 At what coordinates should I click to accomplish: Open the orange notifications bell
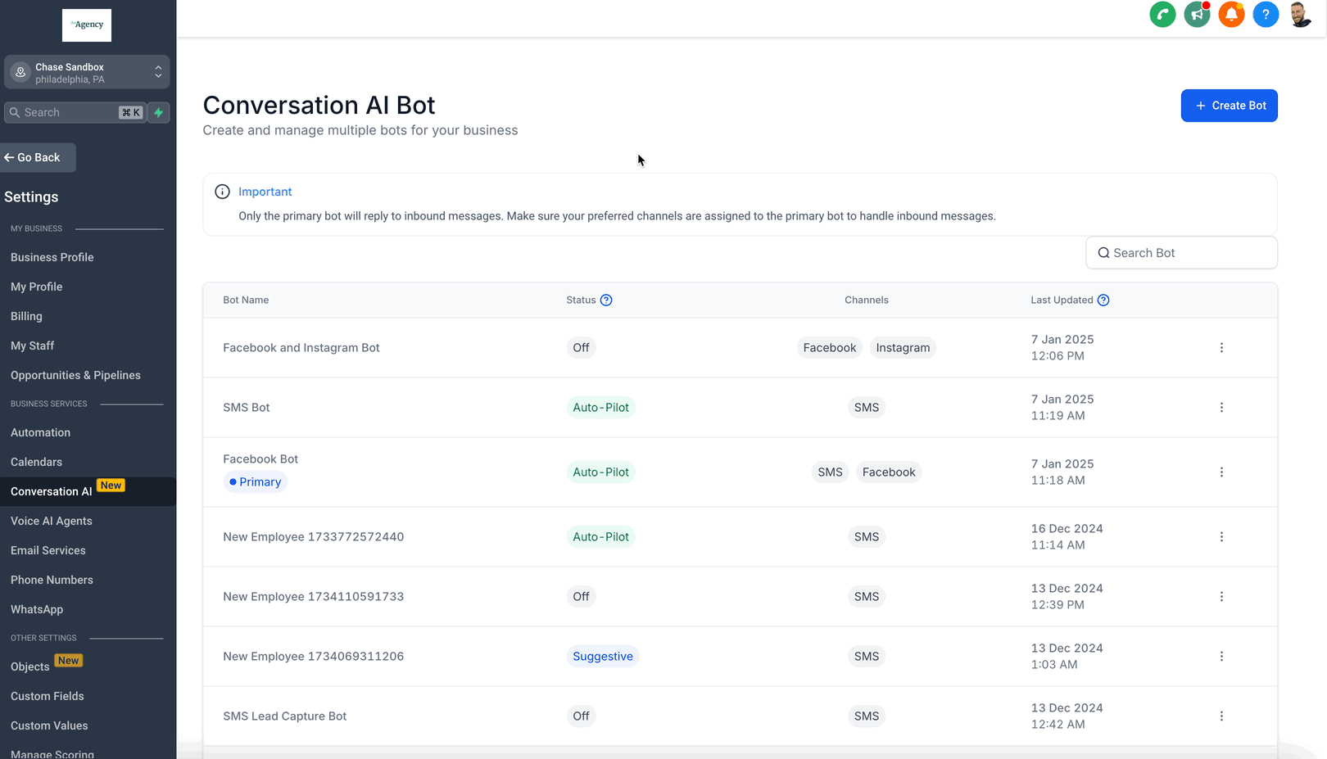coord(1231,14)
